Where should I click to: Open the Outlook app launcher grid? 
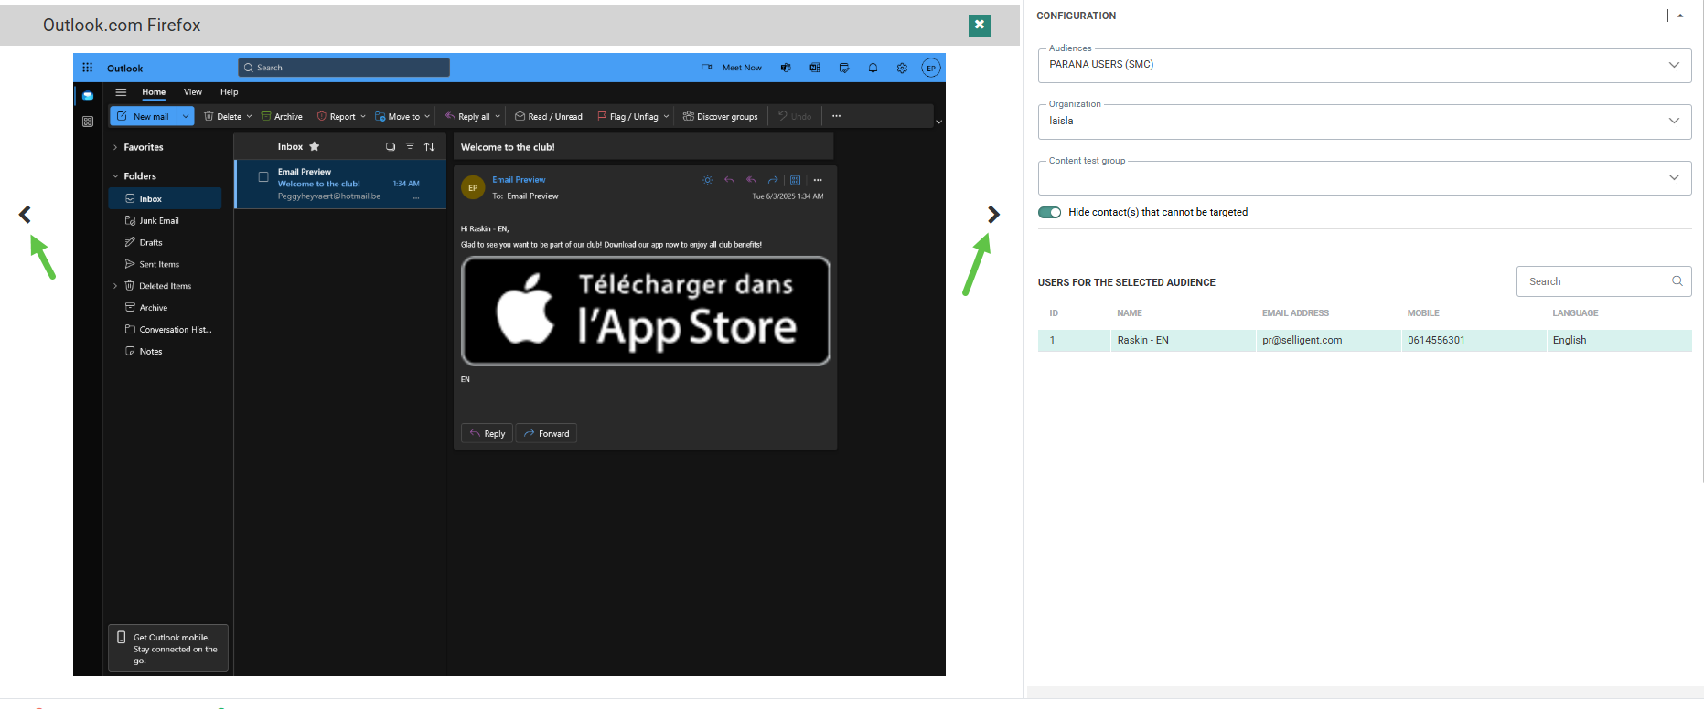click(88, 68)
